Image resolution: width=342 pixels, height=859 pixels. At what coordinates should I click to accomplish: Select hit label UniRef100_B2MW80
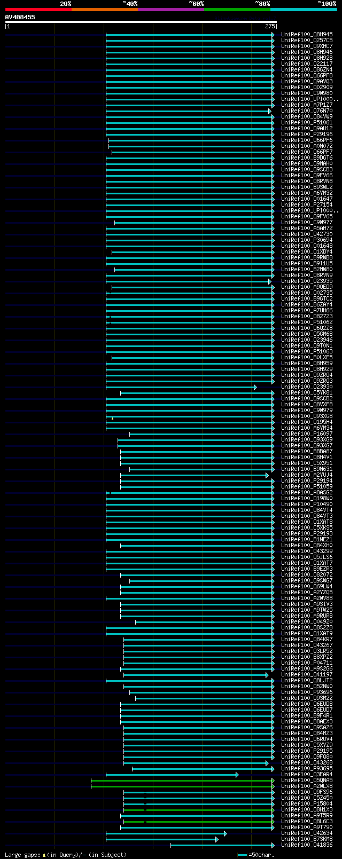pyautogui.click(x=307, y=270)
